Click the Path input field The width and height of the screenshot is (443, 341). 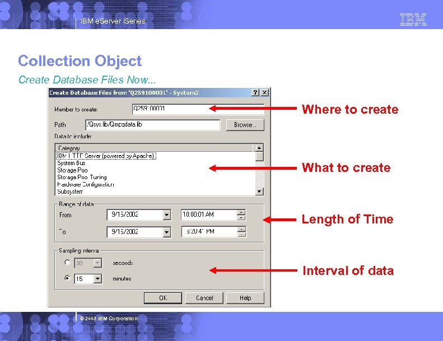pyautogui.click(x=152, y=125)
